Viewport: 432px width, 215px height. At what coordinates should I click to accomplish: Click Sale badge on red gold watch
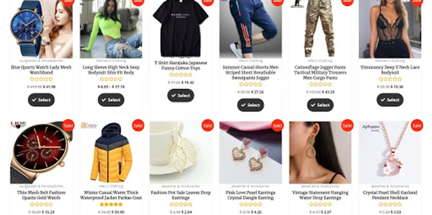tap(68, 126)
